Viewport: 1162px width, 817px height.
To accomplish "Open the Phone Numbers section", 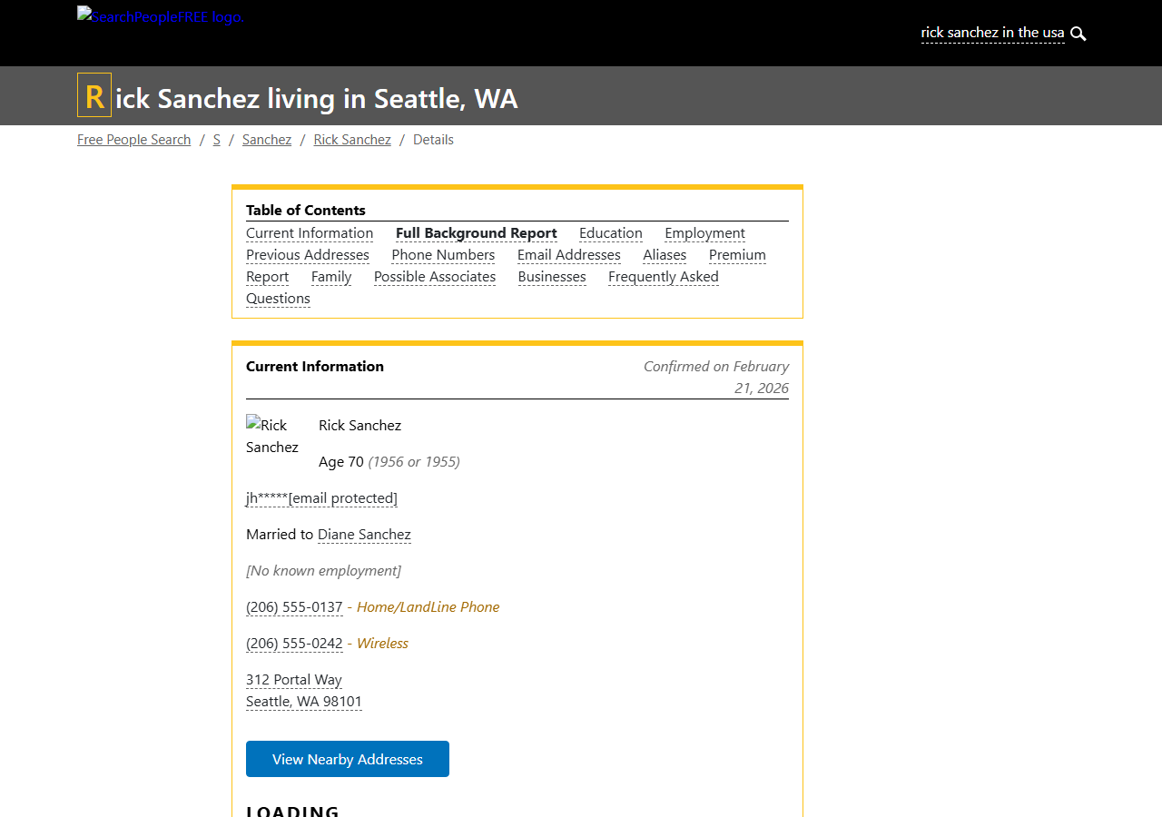I will coord(443,255).
